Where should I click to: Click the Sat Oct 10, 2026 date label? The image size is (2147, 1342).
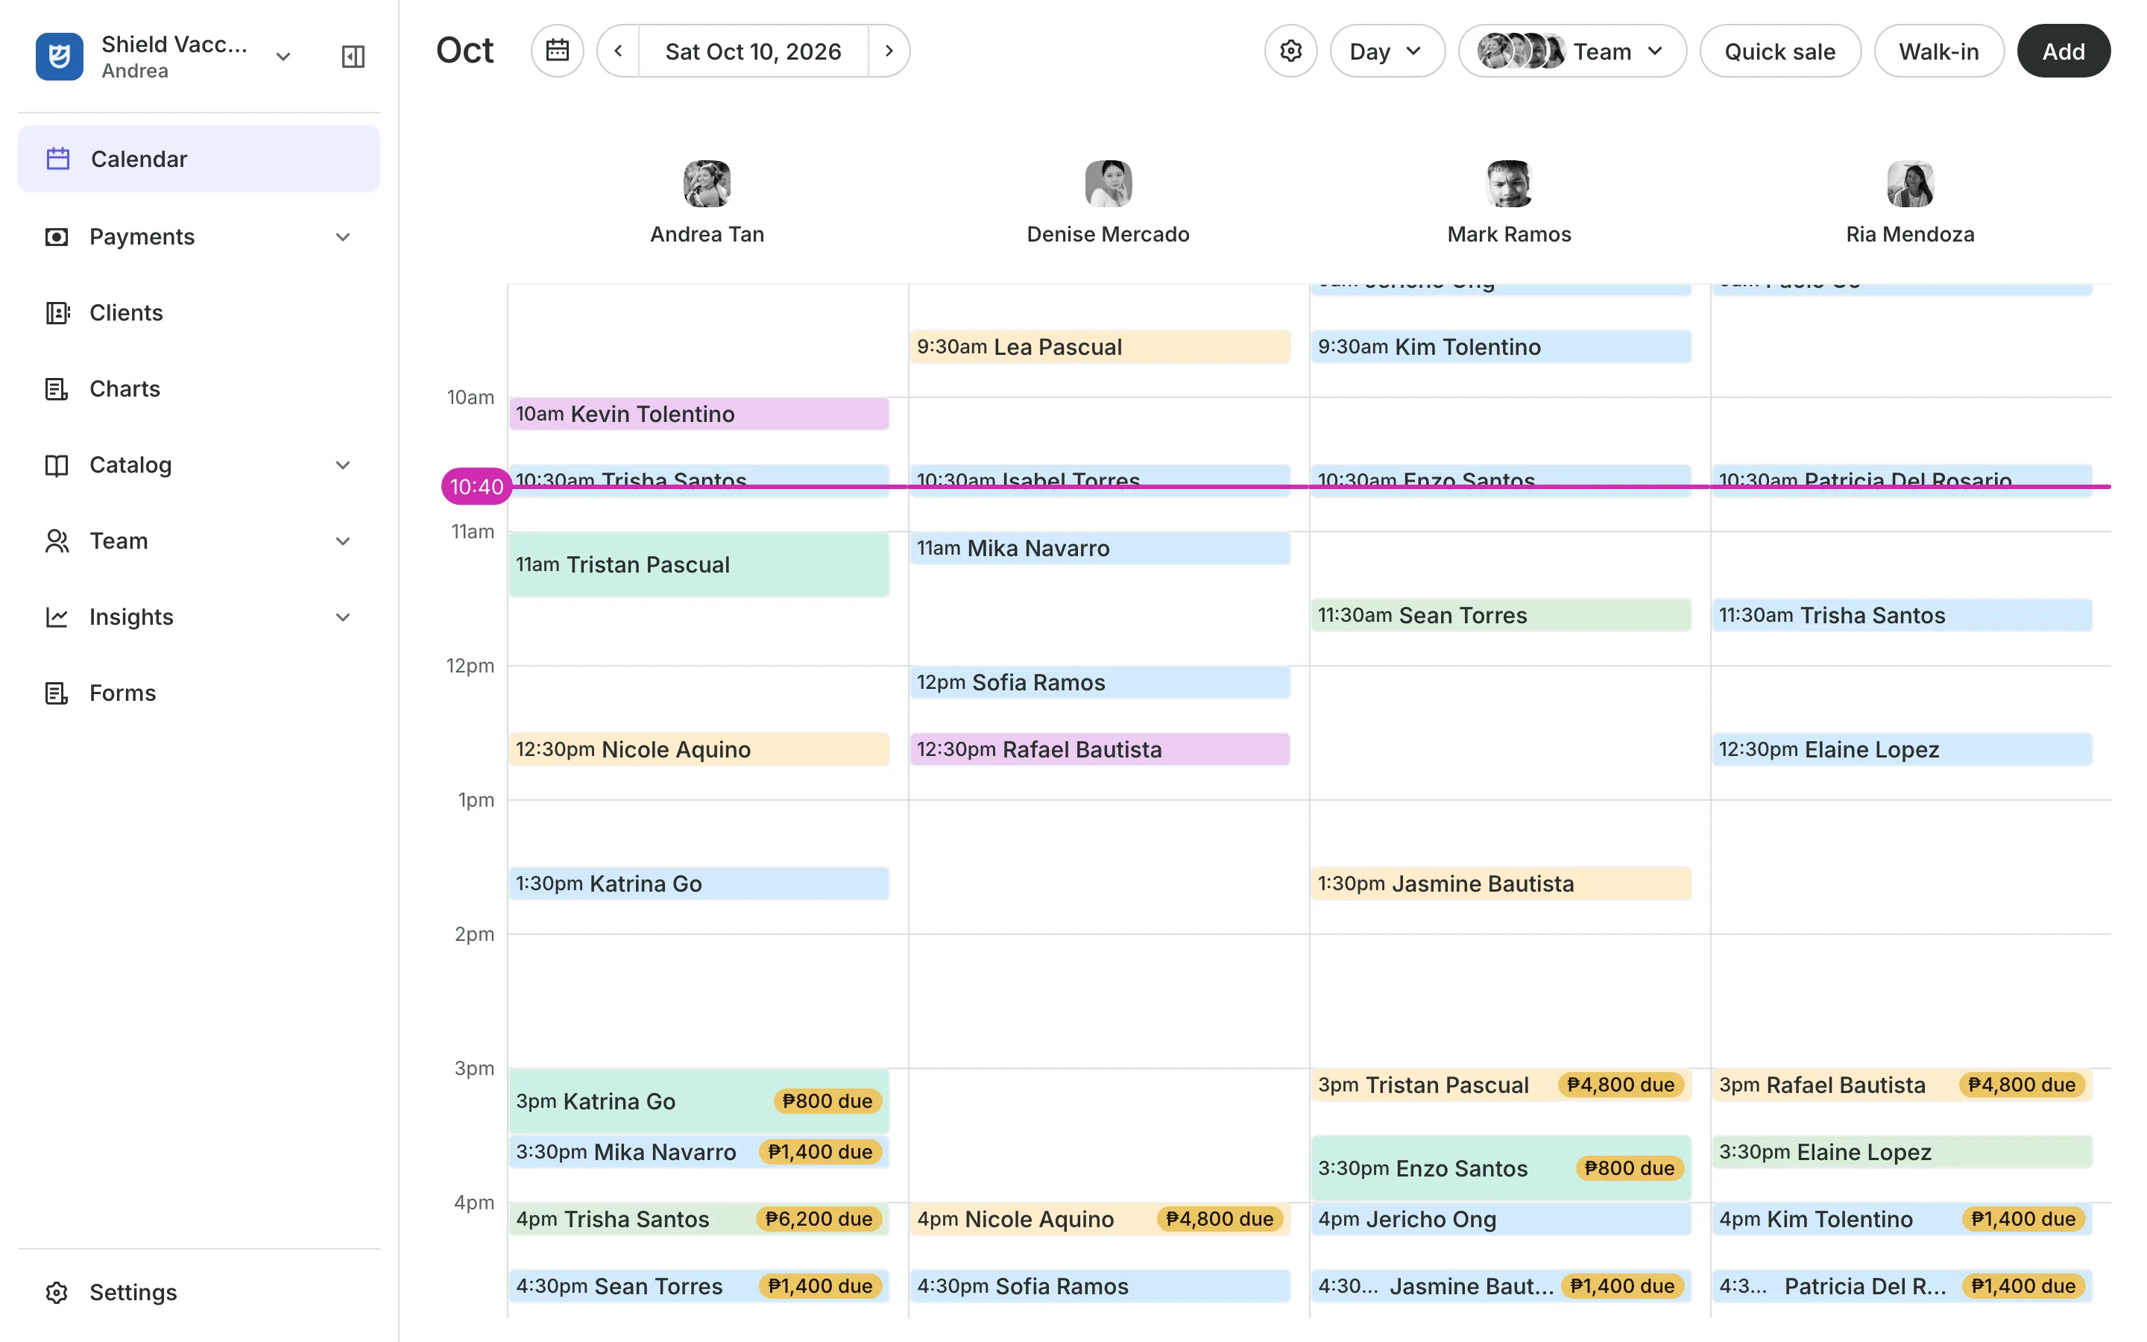[x=753, y=51]
